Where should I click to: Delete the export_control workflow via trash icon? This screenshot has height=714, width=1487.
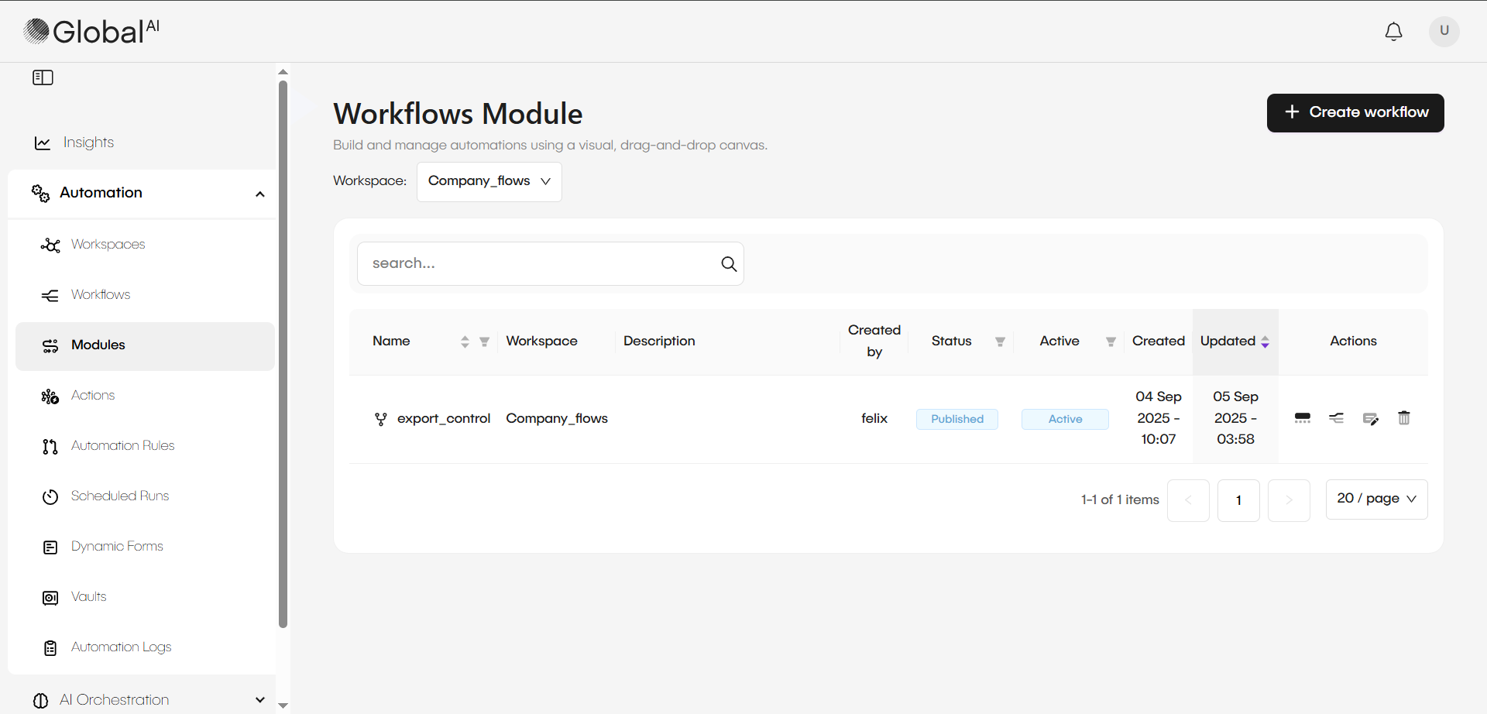click(x=1403, y=418)
